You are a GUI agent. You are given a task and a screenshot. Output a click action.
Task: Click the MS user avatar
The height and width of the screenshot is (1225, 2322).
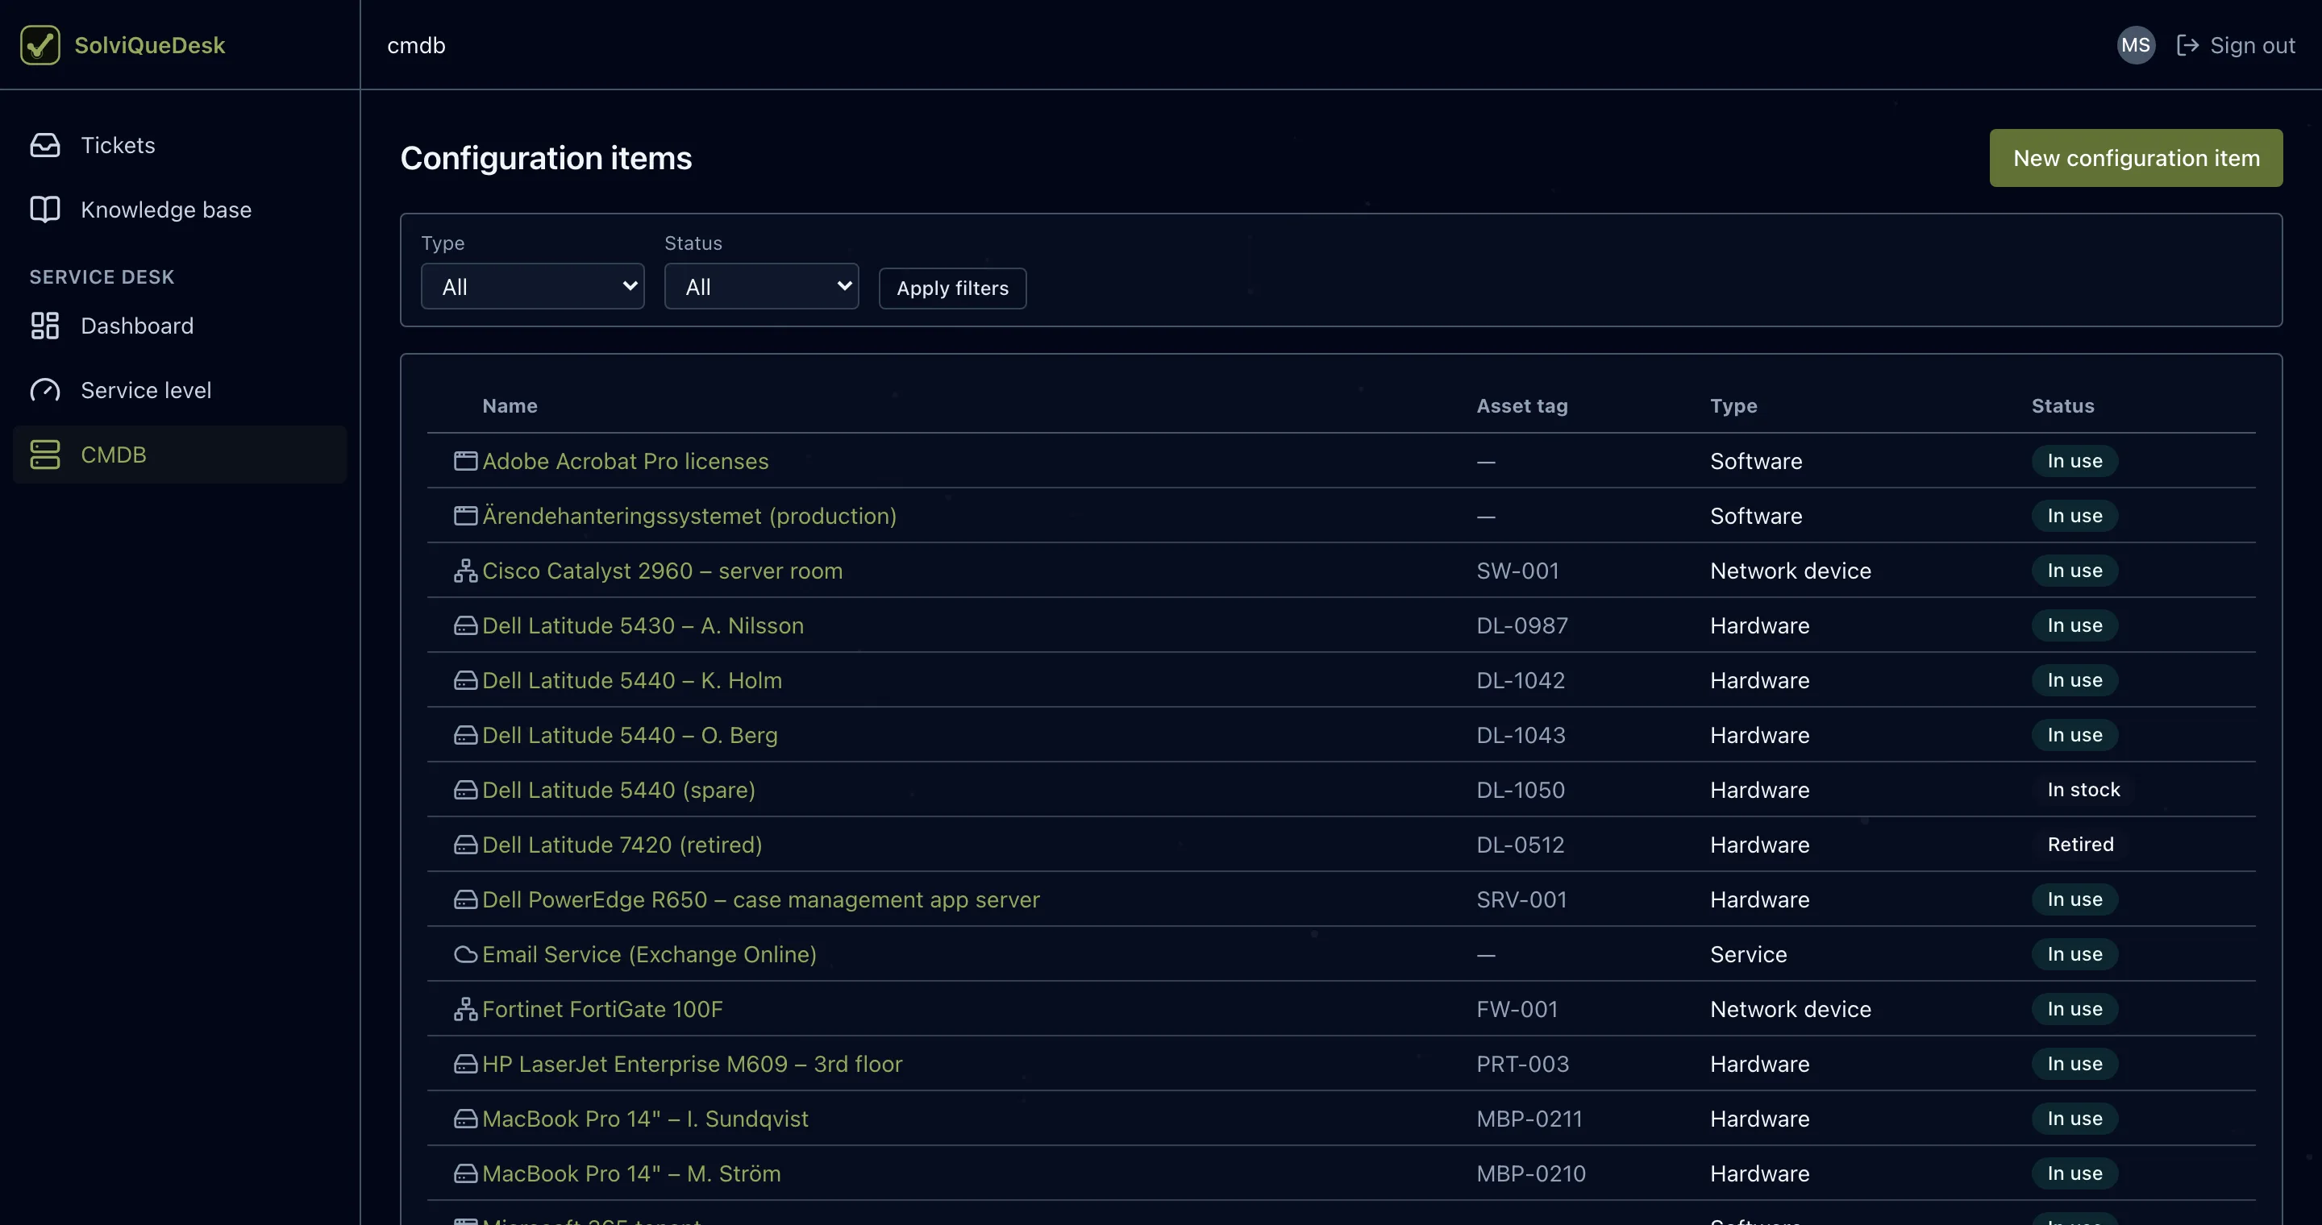point(2136,45)
